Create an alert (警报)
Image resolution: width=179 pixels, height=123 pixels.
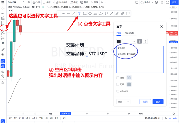[84, 2]
